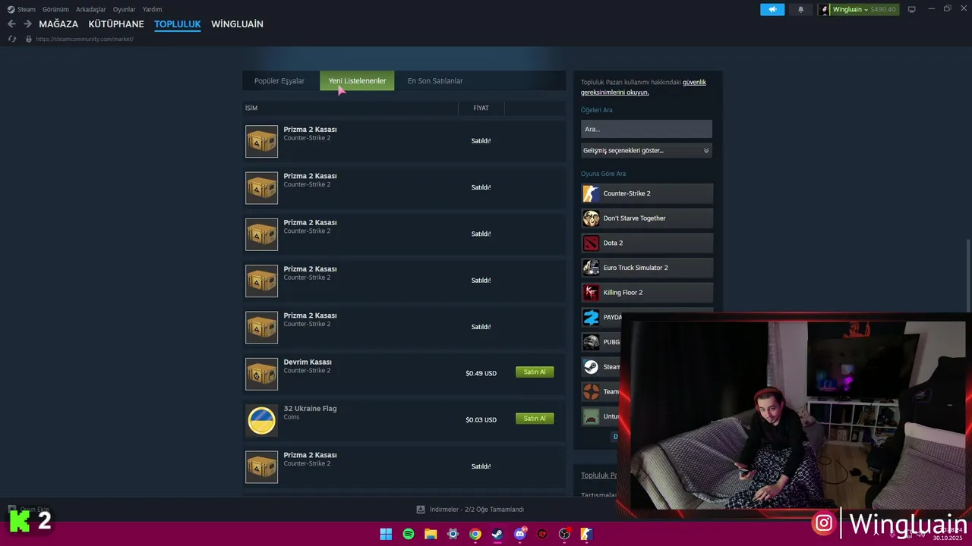Open the announcements megaphone button
Image resolution: width=972 pixels, height=546 pixels.
click(x=772, y=9)
